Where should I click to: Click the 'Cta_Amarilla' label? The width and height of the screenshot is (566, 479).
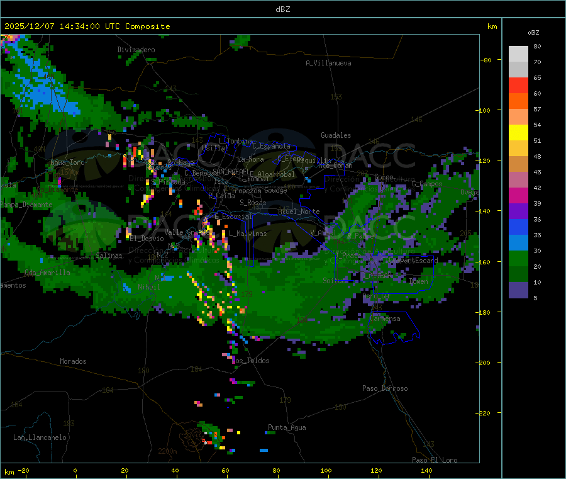tap(47, 273)
